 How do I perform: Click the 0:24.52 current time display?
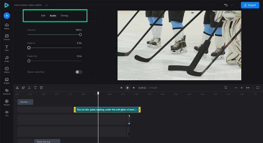point(142,88)
